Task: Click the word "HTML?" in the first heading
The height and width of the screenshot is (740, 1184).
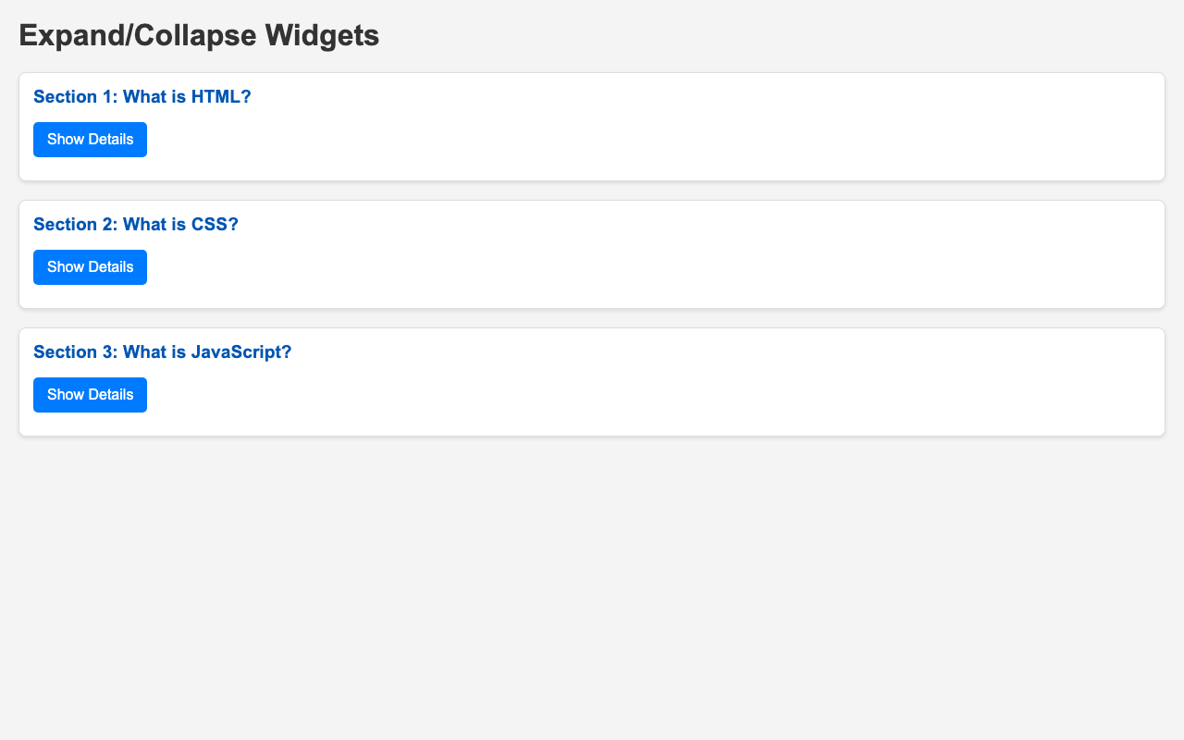Action: tap(221, 97)
